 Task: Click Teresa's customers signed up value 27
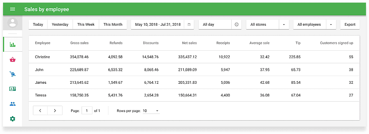pyautogui.click(x=351, y=95)
